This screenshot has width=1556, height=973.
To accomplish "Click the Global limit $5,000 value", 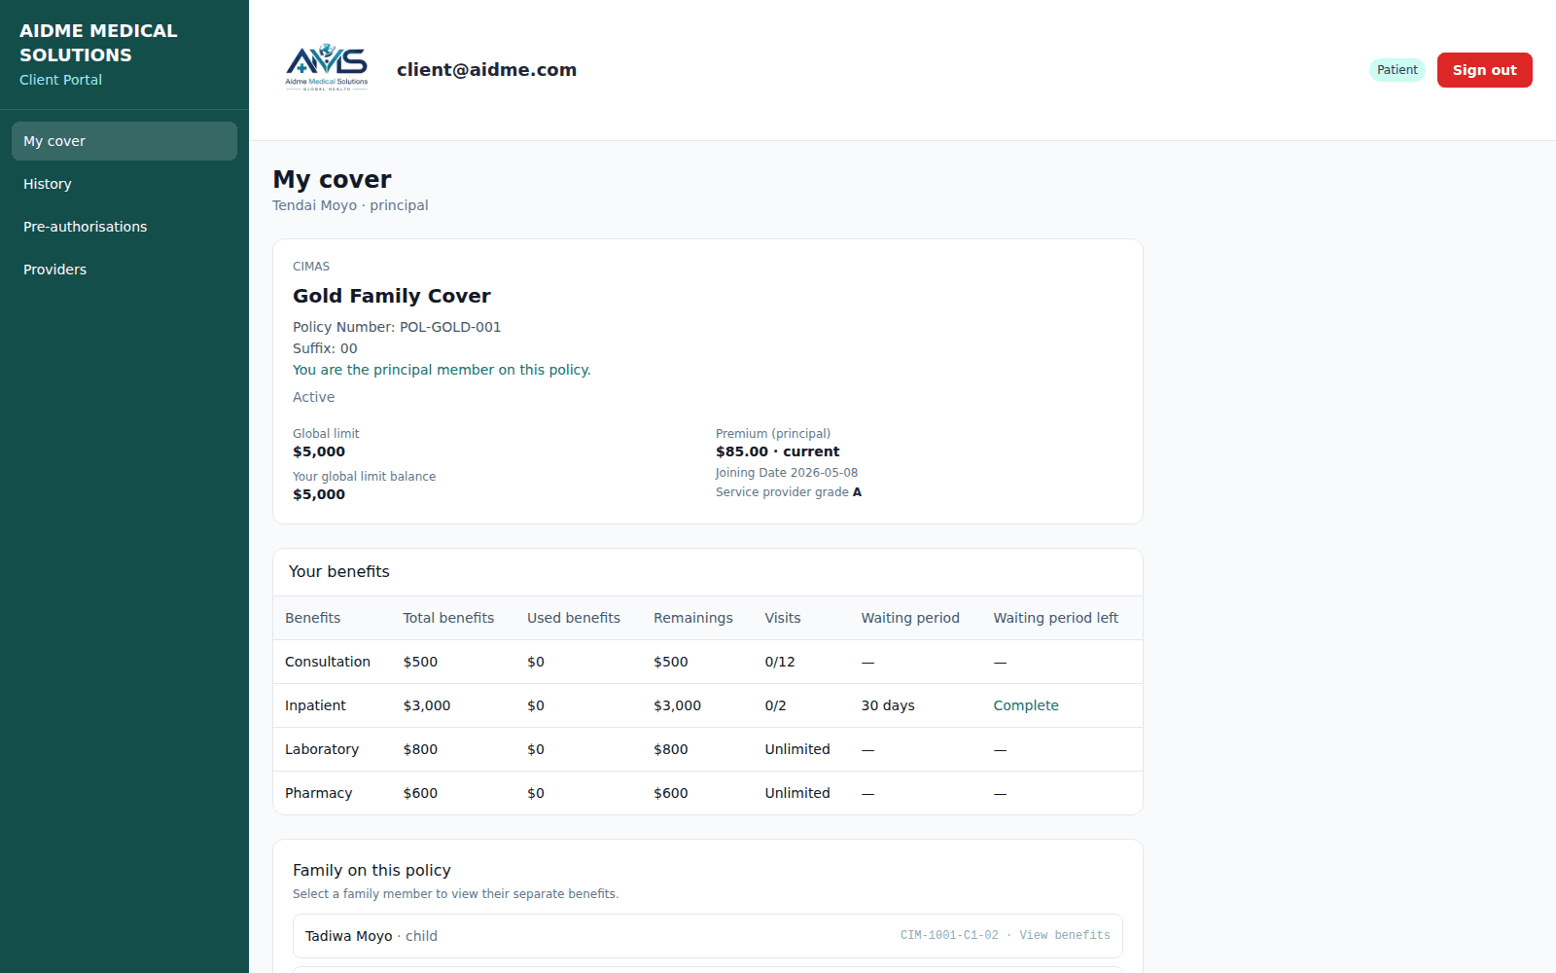I will [319, 451].
